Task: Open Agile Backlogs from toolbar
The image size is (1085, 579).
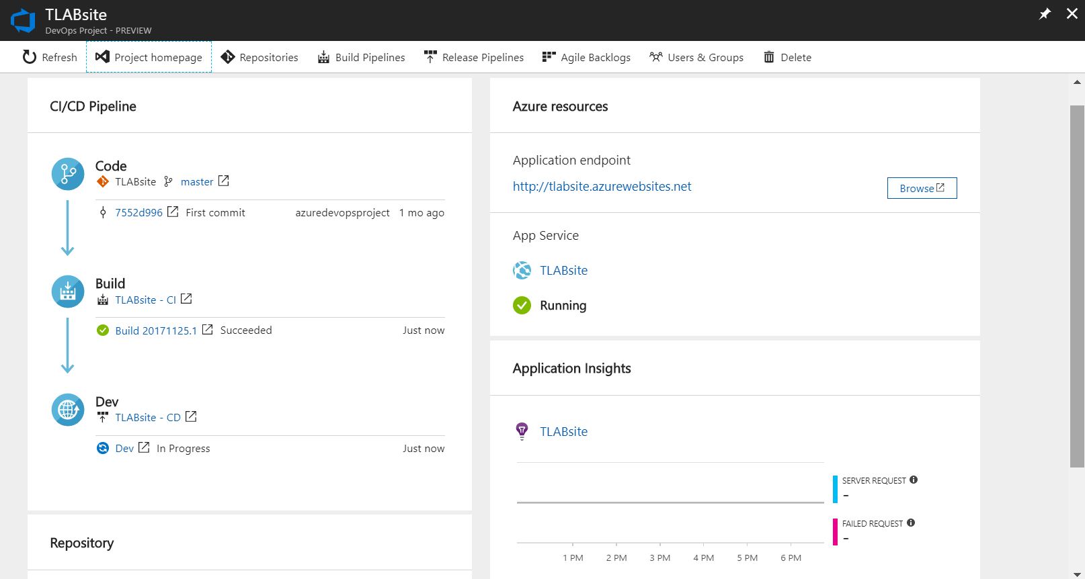Action: click(586, 57)
